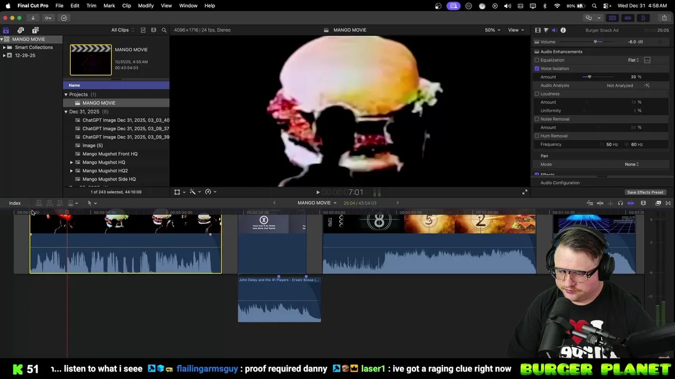Expand the Smart Collections folder
This screenshot has width=675, height=379.
coord(4,47)
